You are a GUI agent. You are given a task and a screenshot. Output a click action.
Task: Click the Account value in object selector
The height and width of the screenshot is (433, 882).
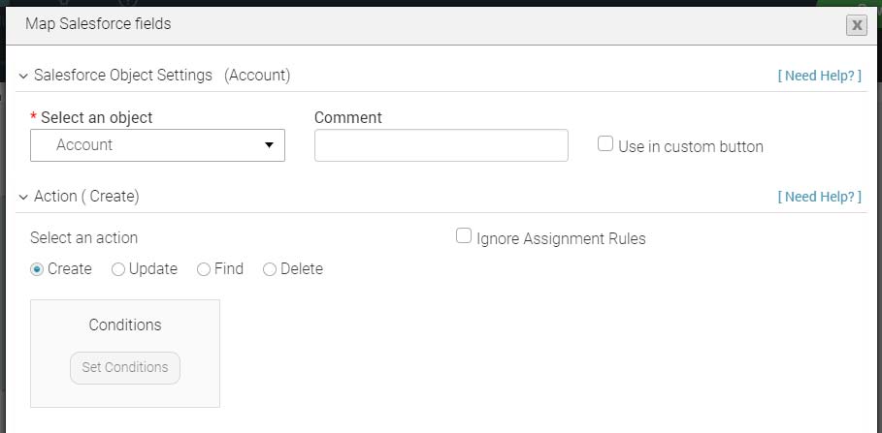(x=85, y=145)
